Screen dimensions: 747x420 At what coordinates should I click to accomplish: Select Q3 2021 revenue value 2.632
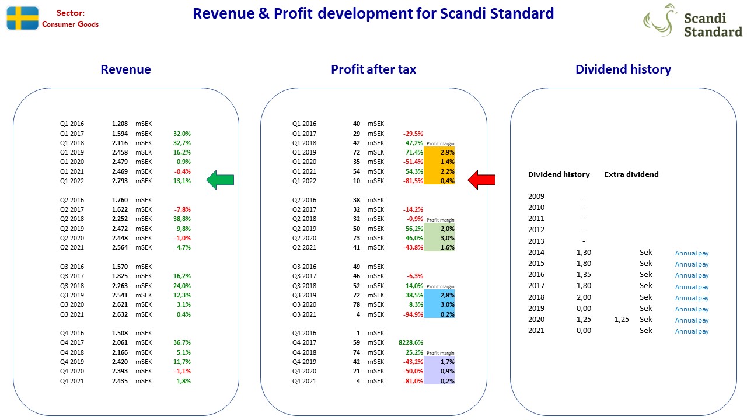pyautogui.click(x=120, y=314)
